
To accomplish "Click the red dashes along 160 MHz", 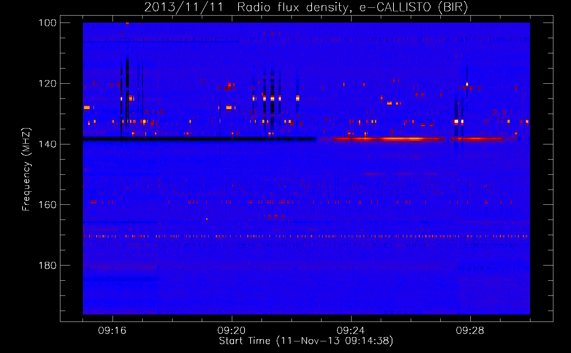I will [302, 202].
